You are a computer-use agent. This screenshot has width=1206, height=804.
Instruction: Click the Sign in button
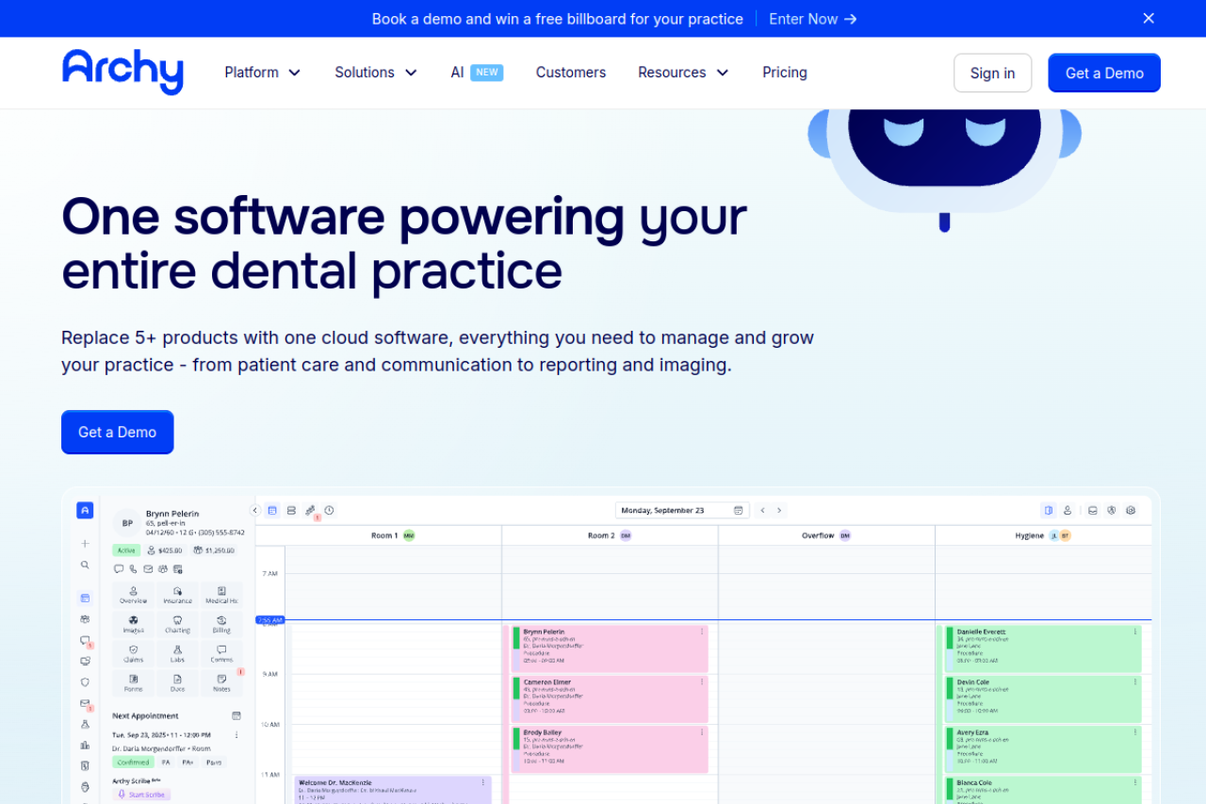(x=992, y=74)
